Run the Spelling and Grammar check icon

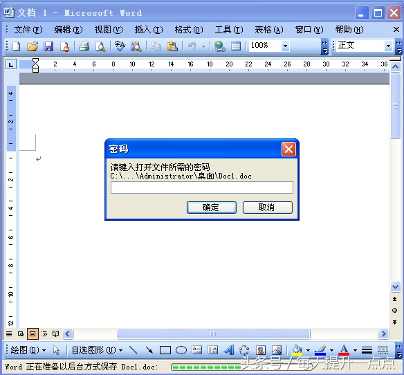click(x=120, y=46)
